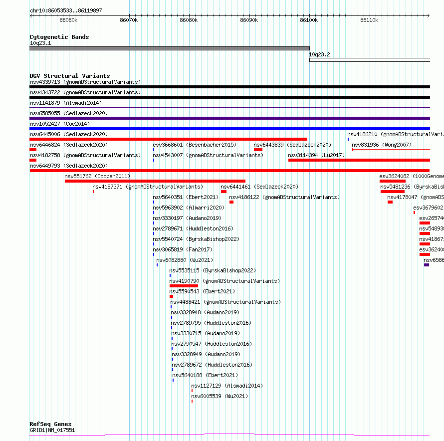
Task: Select nsv4182758 gnomADStructuralVariants label
Action: [85, 155]
